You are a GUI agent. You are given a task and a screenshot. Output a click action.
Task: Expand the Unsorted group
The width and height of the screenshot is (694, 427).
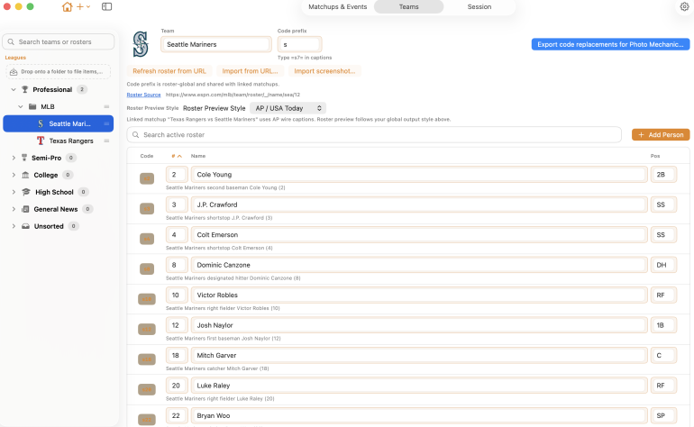pos(14,226)
